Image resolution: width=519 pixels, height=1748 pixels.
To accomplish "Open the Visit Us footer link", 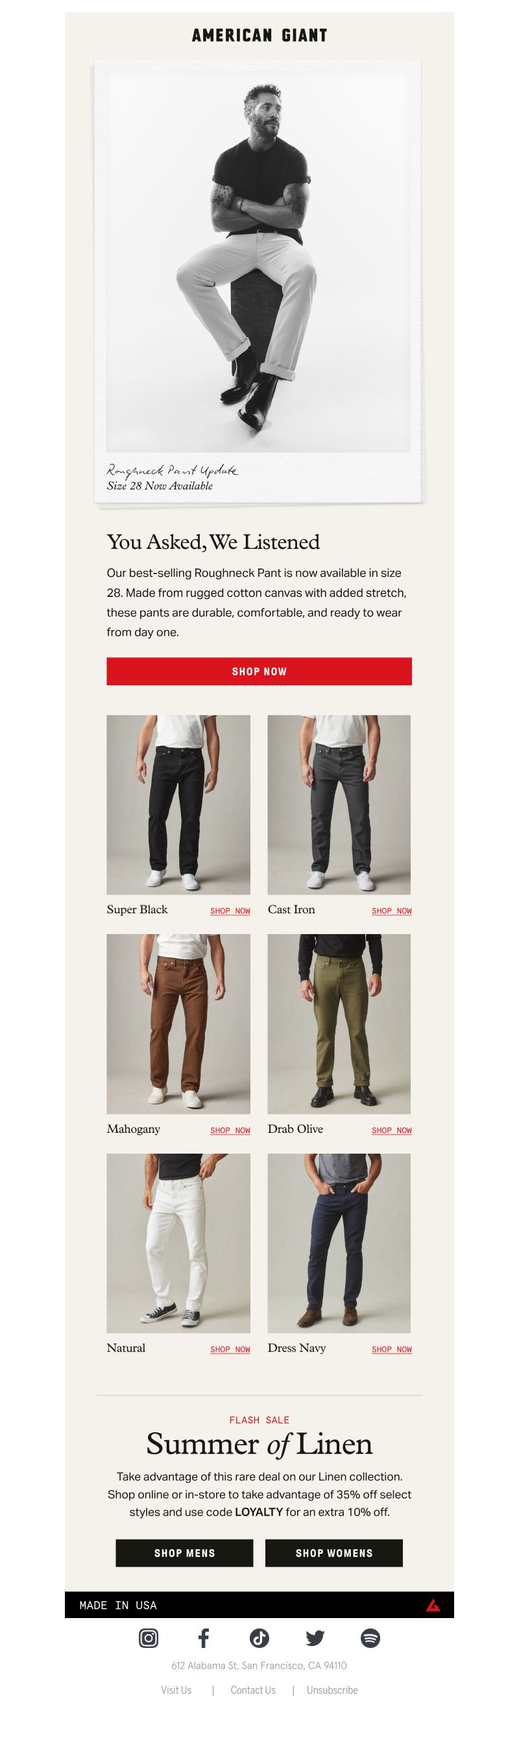I will [x=176, y=1690].
